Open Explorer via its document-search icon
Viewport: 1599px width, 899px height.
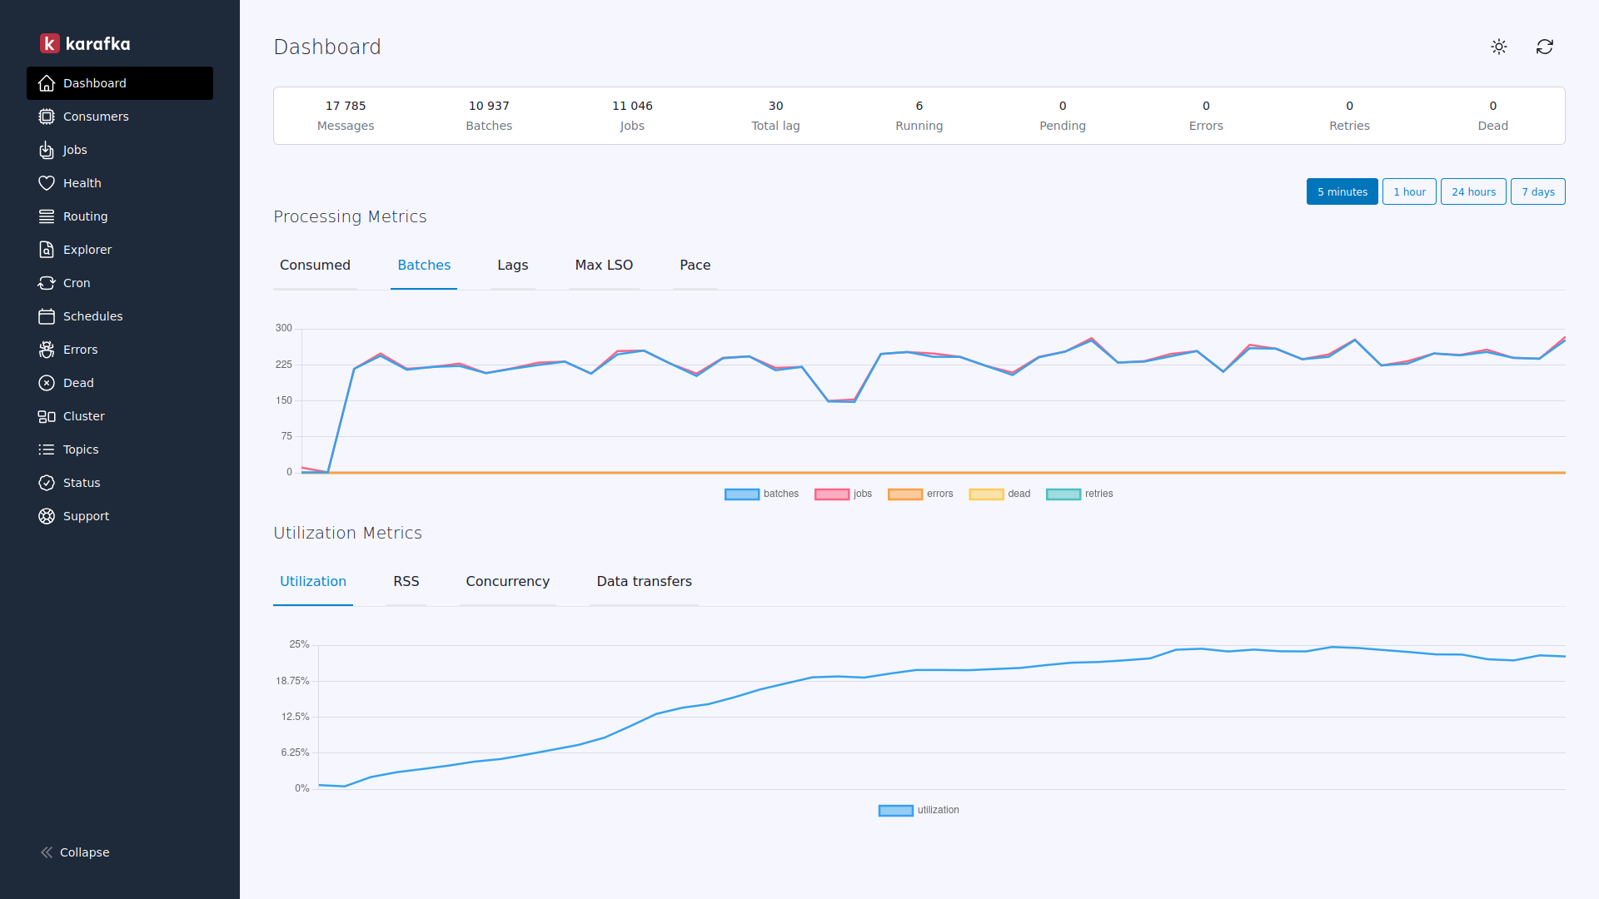tap(47, 250)
